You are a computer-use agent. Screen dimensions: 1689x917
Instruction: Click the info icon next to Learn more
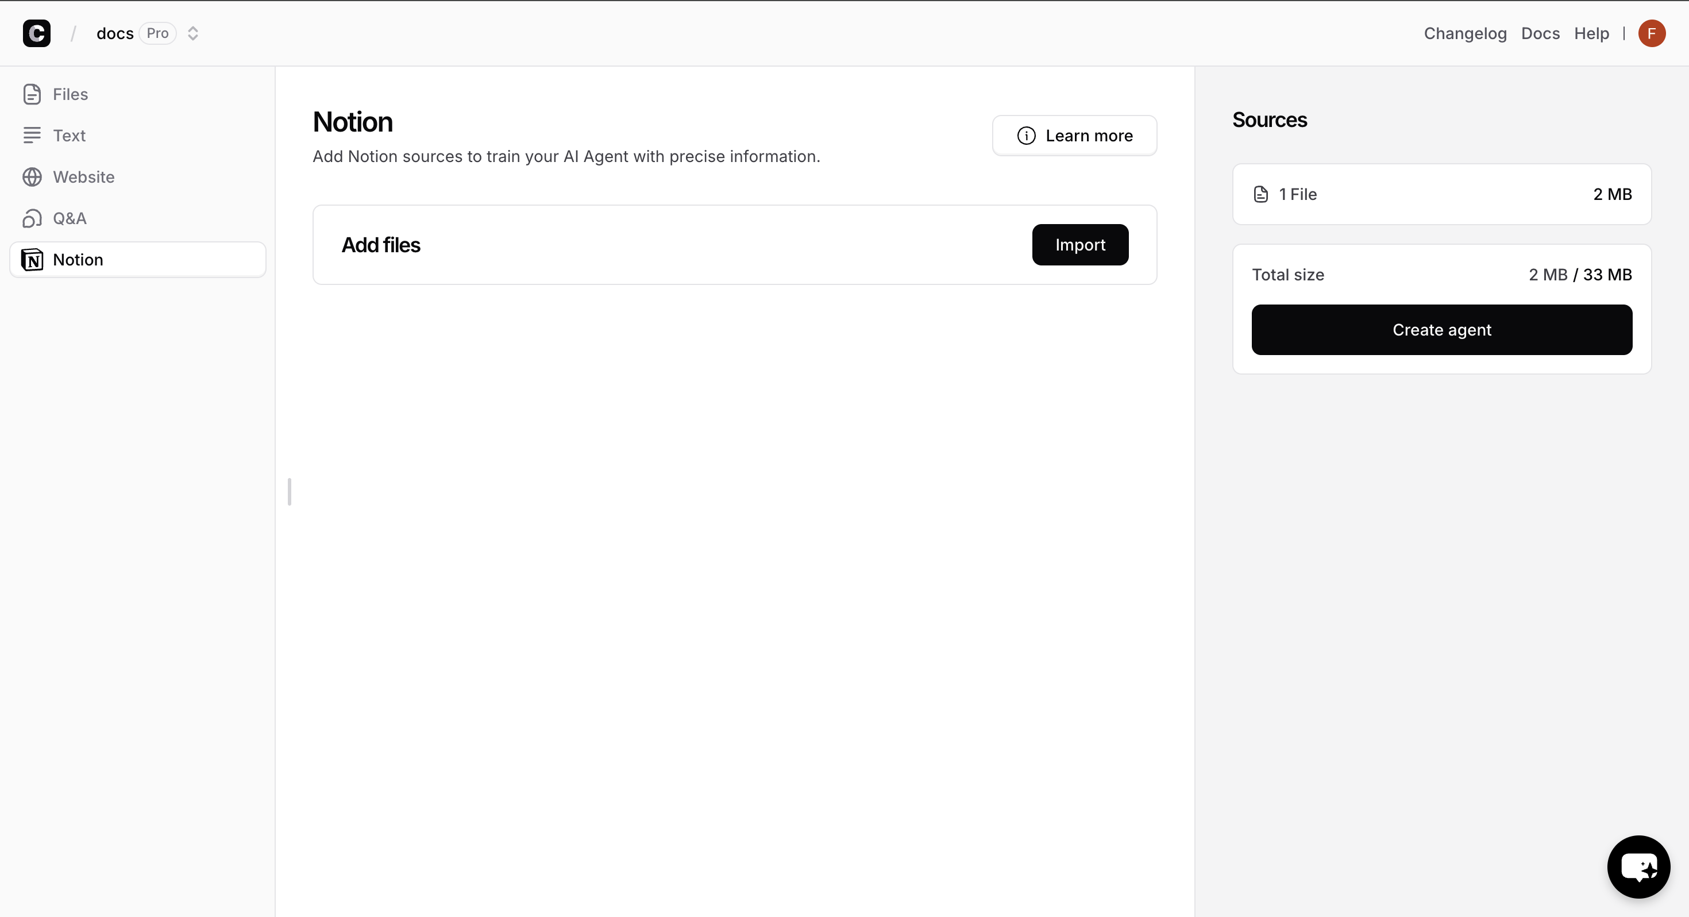click(x=1026, y=135)
